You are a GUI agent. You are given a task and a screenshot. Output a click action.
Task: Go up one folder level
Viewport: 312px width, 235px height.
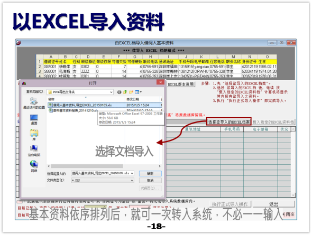pos(125,92)
